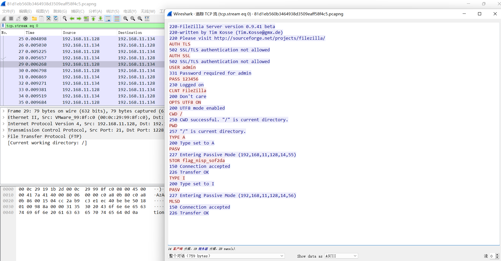501x261 pixels.
Task: Increase the stream number stepper
Action: pyautogui.click(x=497, y=255)
